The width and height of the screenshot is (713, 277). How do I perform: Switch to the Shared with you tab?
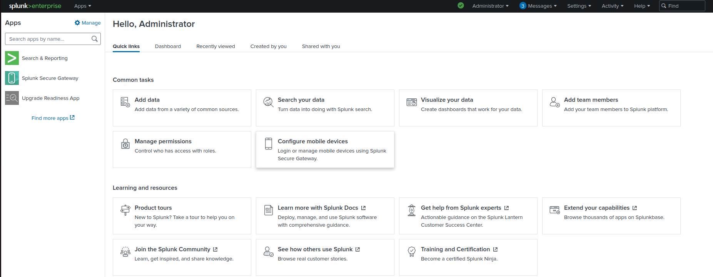click(321, 46)
